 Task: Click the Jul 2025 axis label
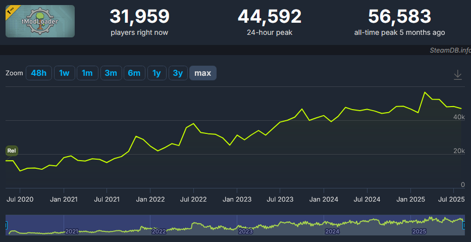[452, 200]
